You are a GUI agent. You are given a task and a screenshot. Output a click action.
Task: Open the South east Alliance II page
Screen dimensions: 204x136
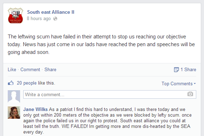coord(51,12)
